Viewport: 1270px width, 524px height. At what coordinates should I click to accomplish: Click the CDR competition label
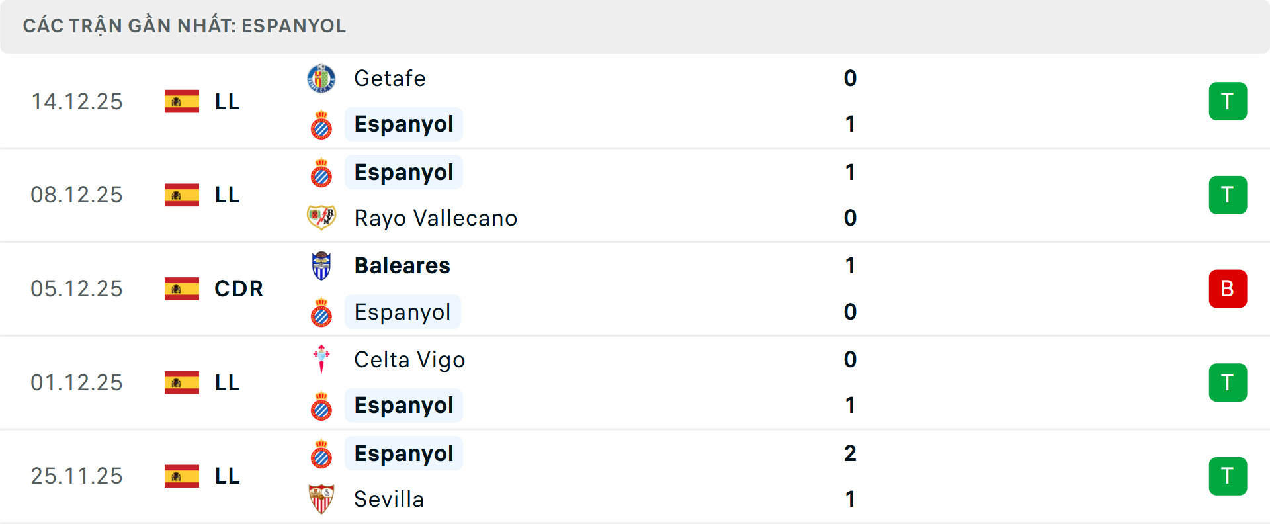[239, 288]
